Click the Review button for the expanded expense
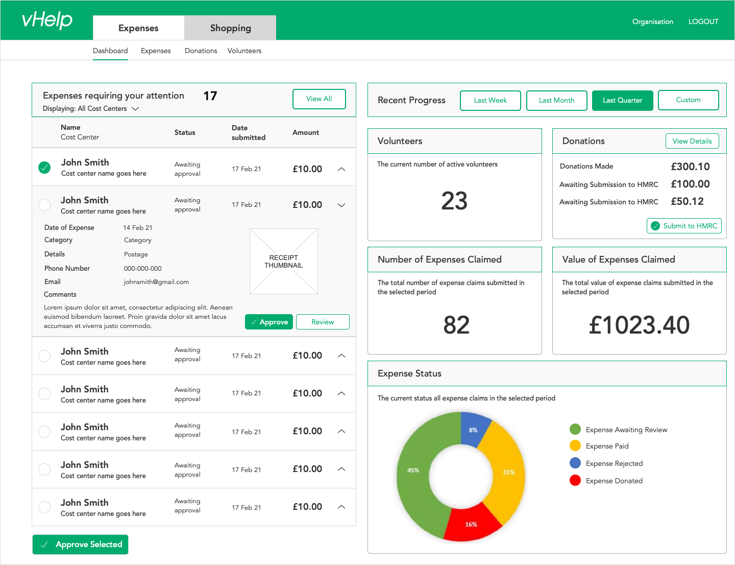This screenshot has height=565, width=735. [323, 322]
